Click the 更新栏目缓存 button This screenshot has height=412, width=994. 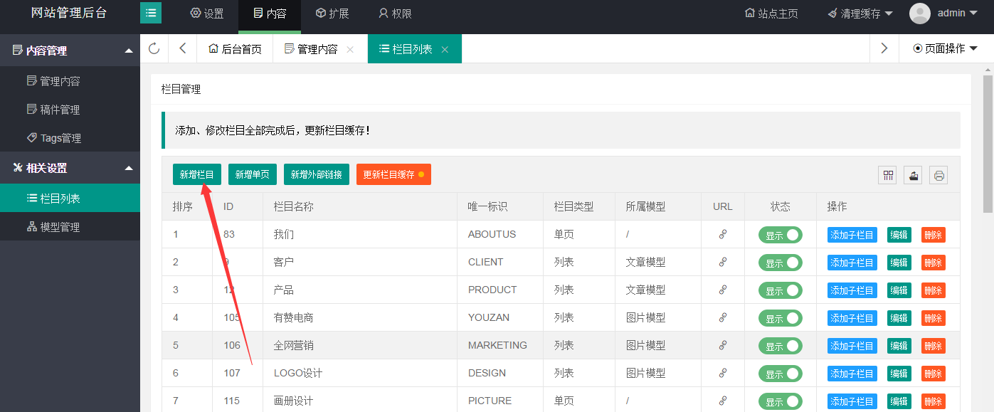tap(393, 174)
